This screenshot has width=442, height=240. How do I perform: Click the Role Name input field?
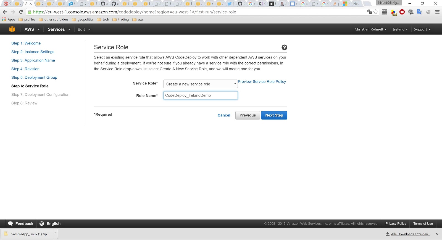click(201, 95)
